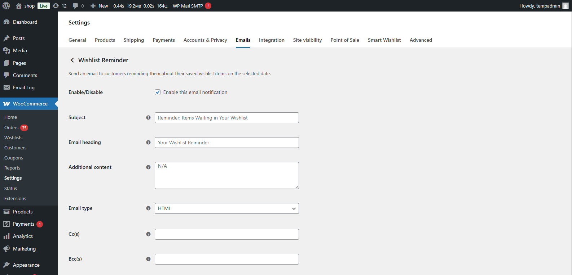Expand the Howdy, tempadmin account menu
Image resolution: width=572 pixels, height=275 pixels.
pos(543,6)
